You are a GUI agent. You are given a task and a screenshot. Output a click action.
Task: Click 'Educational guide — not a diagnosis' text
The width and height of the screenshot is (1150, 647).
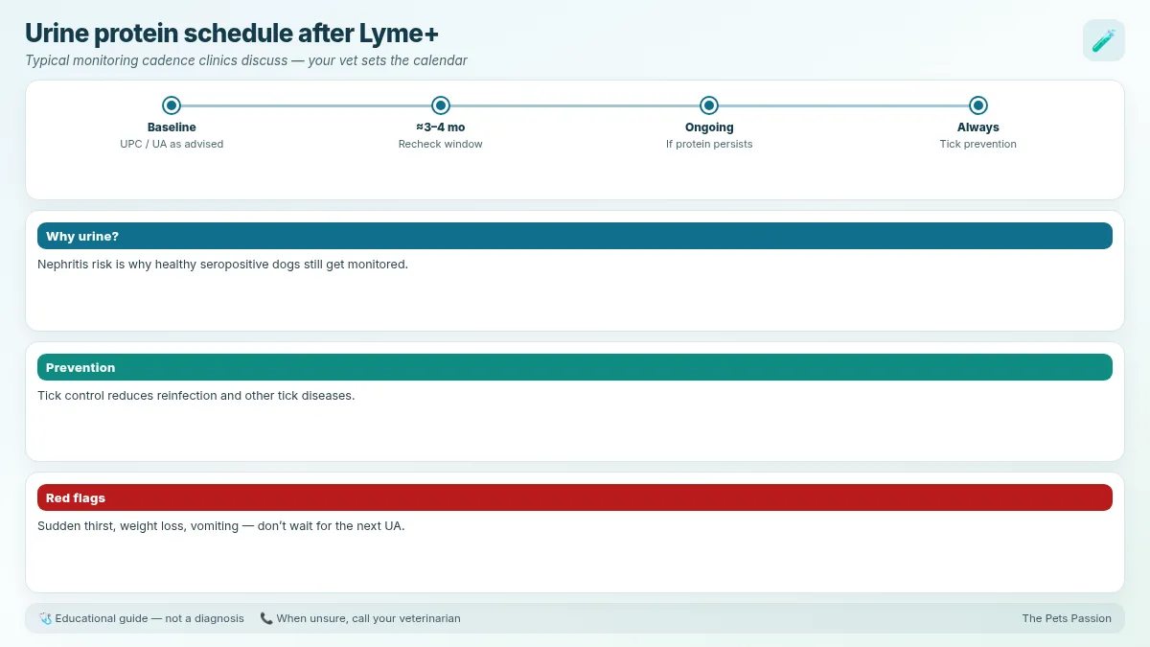point(149,619)
